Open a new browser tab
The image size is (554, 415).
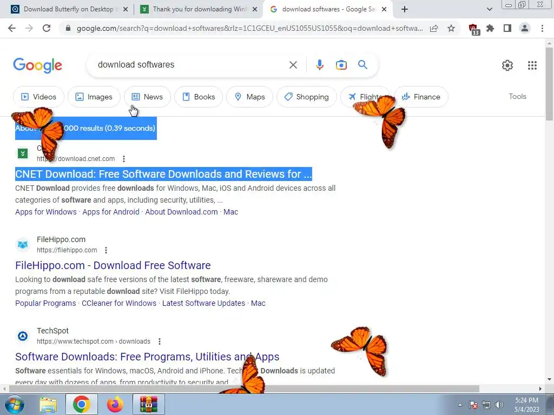[405, 9]
